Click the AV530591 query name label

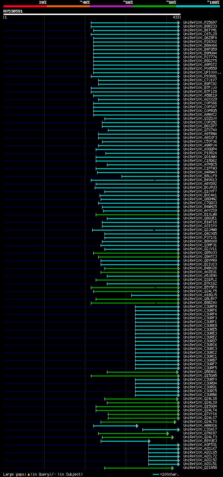13,11
